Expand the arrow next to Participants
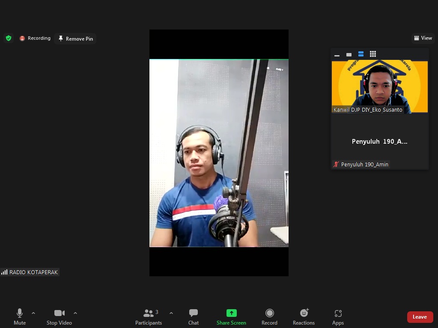438x328 pixels. (x=171, y=313)
